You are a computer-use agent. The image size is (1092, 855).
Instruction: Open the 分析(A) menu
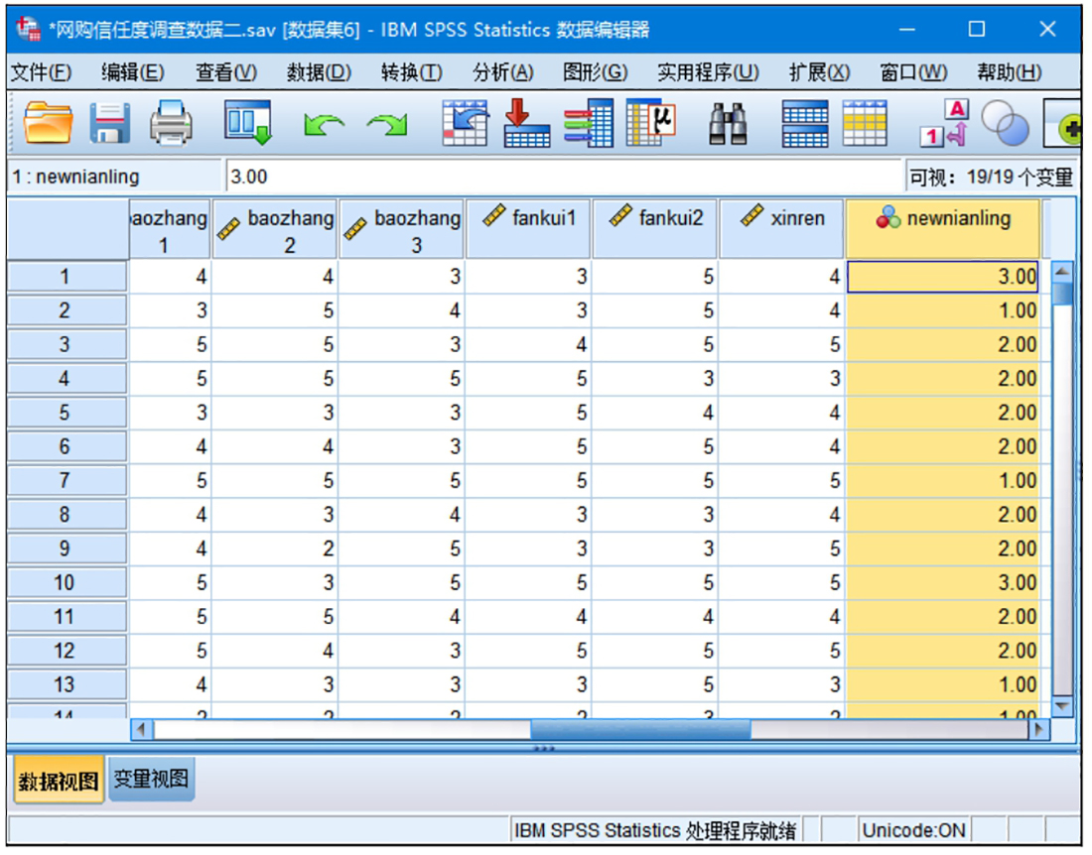502,72
